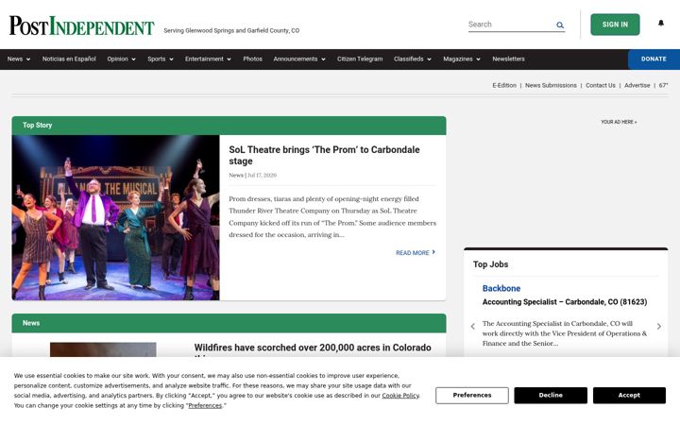Accept cookies
The image size is (680, 425).
pyautogui.click(x=629, y=395)
